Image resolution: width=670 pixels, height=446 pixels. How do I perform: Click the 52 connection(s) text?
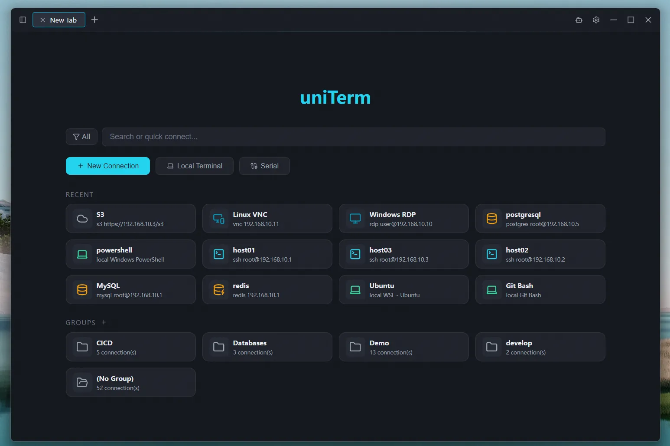coord(118,388)
